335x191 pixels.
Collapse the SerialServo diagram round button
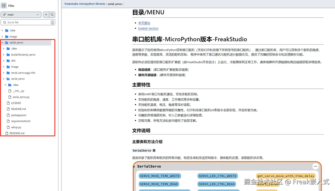[315, 166]
